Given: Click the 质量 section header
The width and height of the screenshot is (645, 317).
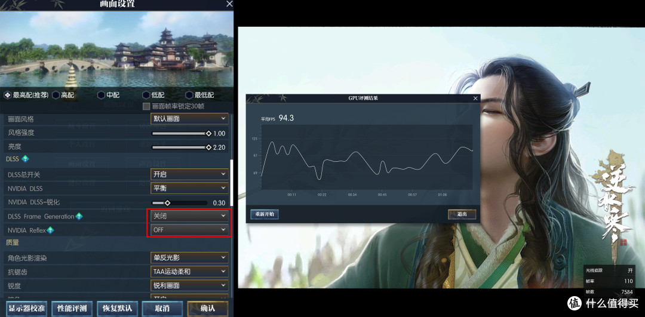Looking at the screenshot, I should (13, 243).
